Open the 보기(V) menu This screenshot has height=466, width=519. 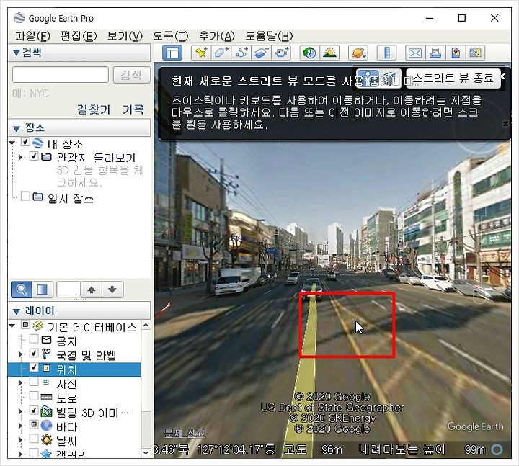(125, 36)
